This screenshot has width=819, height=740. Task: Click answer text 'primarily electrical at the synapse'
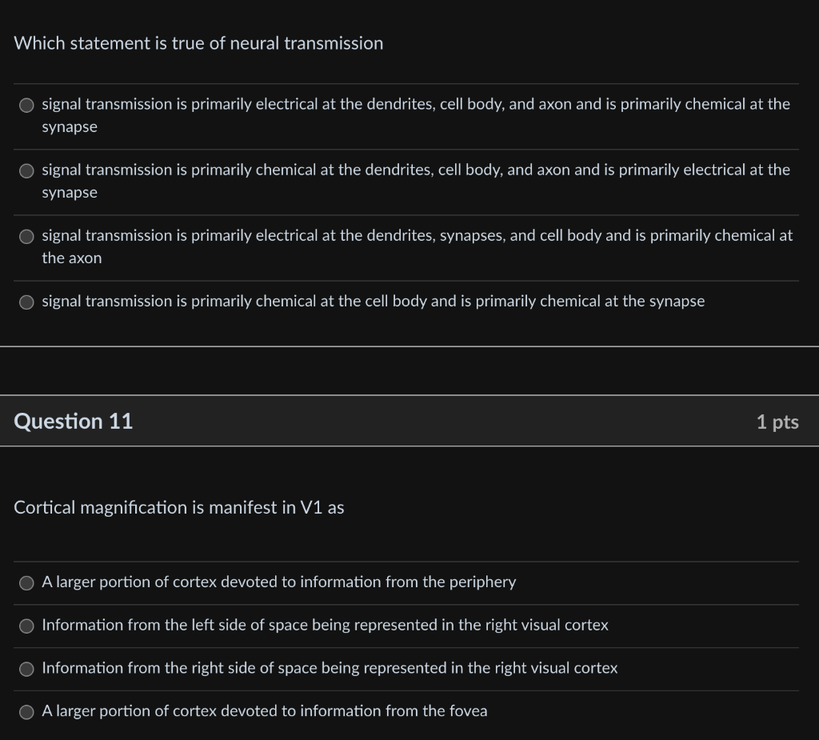(416, 181)
